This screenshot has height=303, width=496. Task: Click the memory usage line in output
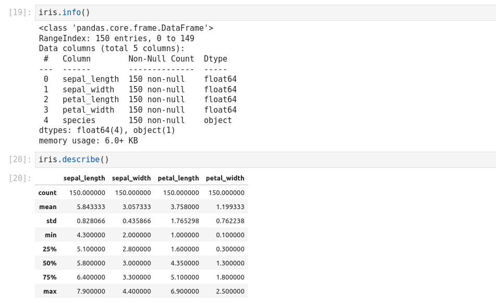pos(88,141)
